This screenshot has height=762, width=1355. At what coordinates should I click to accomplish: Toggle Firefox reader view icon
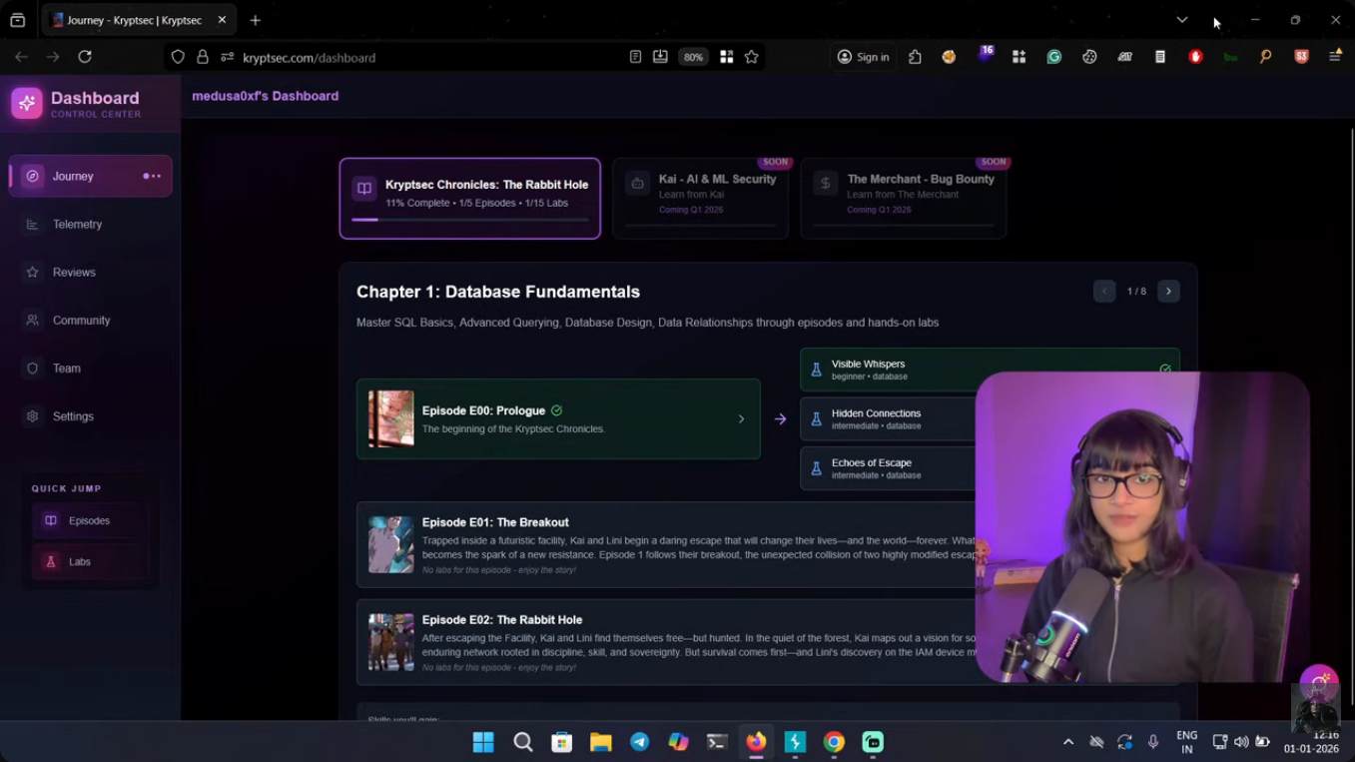click(x=635, y=57)
